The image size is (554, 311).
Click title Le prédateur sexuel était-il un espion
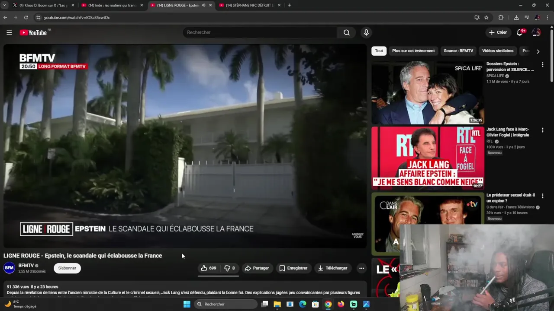(x=511, y=198)
